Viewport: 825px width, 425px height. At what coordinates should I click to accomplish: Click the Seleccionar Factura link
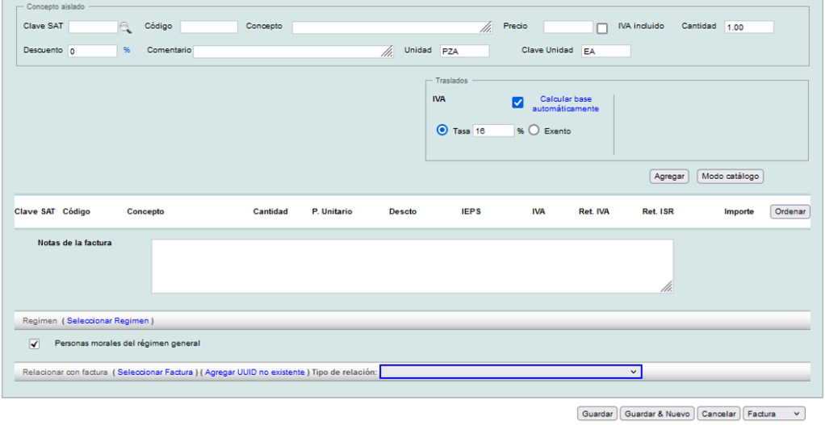point(155,373)
